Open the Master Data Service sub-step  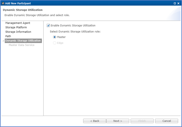point(22,45)
